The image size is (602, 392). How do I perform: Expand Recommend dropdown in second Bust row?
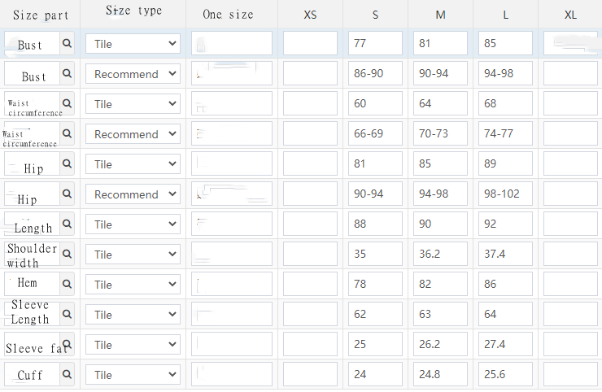(x=133, y=74)
